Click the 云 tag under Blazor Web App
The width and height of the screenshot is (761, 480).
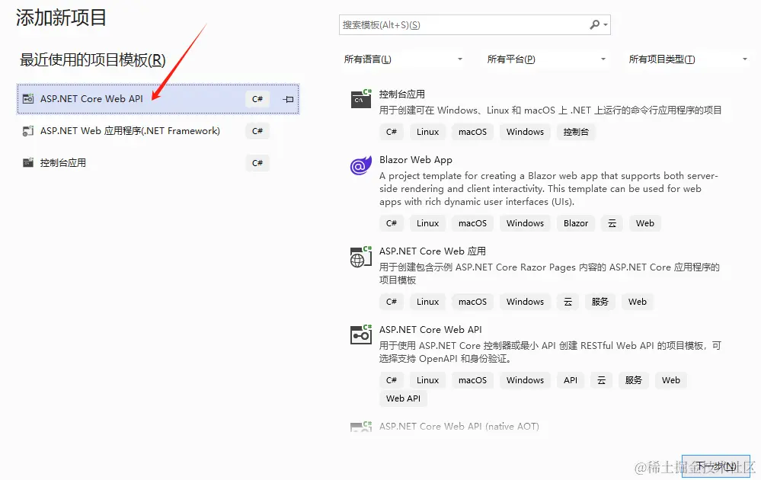point(612,223)
